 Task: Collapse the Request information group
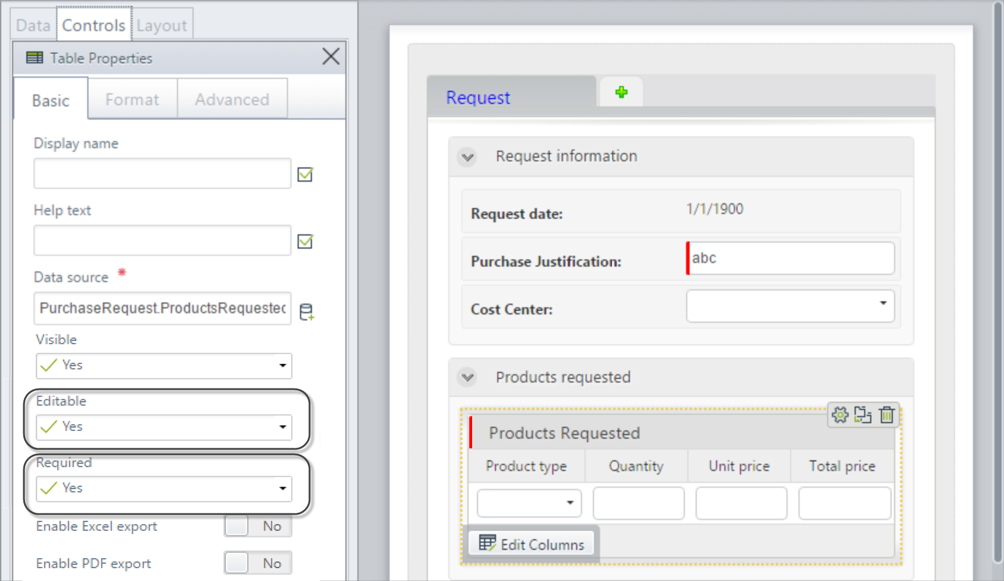(x=467, y=157)
